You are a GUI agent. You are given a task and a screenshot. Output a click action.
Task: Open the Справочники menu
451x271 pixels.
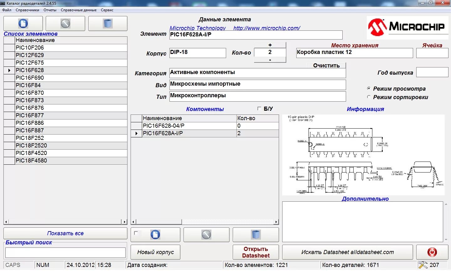[x=28, y=10]
